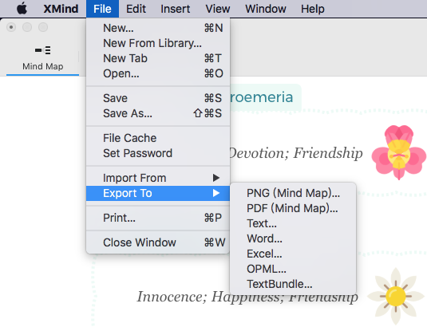427x327 pixels.
Task: Open the Insert menu
Action: point(176,9)
